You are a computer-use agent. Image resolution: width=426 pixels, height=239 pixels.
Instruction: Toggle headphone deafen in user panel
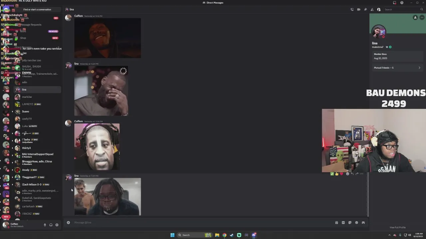(x=51, y=225)
